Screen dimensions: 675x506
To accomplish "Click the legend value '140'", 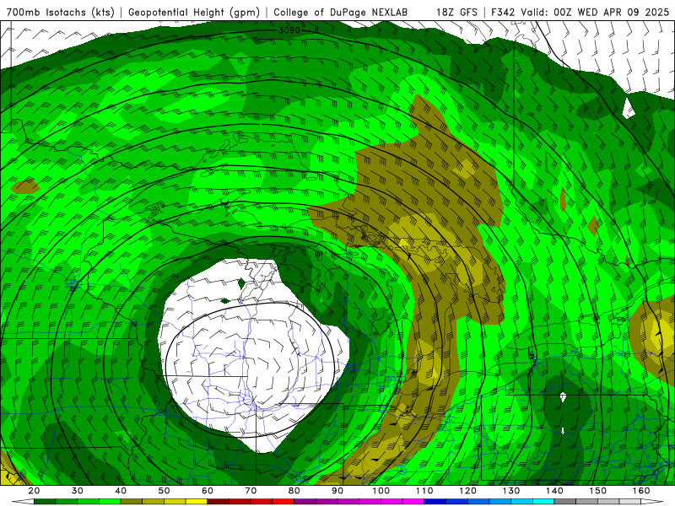I will pos(554,491).
